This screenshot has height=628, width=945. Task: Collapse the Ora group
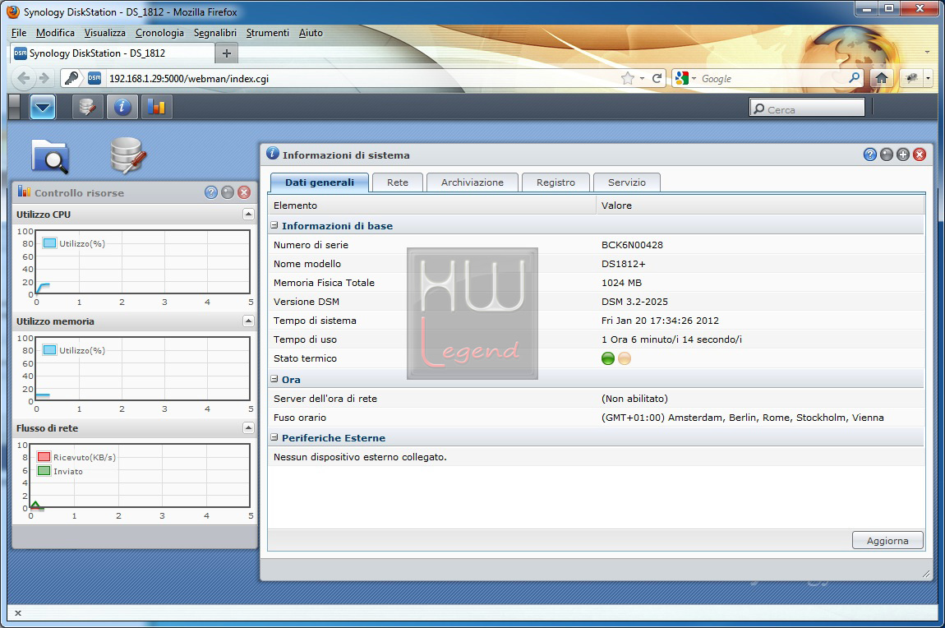click(274, 379)
